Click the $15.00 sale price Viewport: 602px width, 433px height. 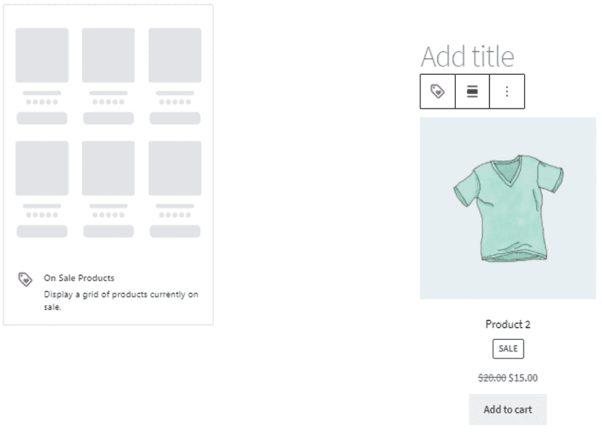(x=523, y=378)
